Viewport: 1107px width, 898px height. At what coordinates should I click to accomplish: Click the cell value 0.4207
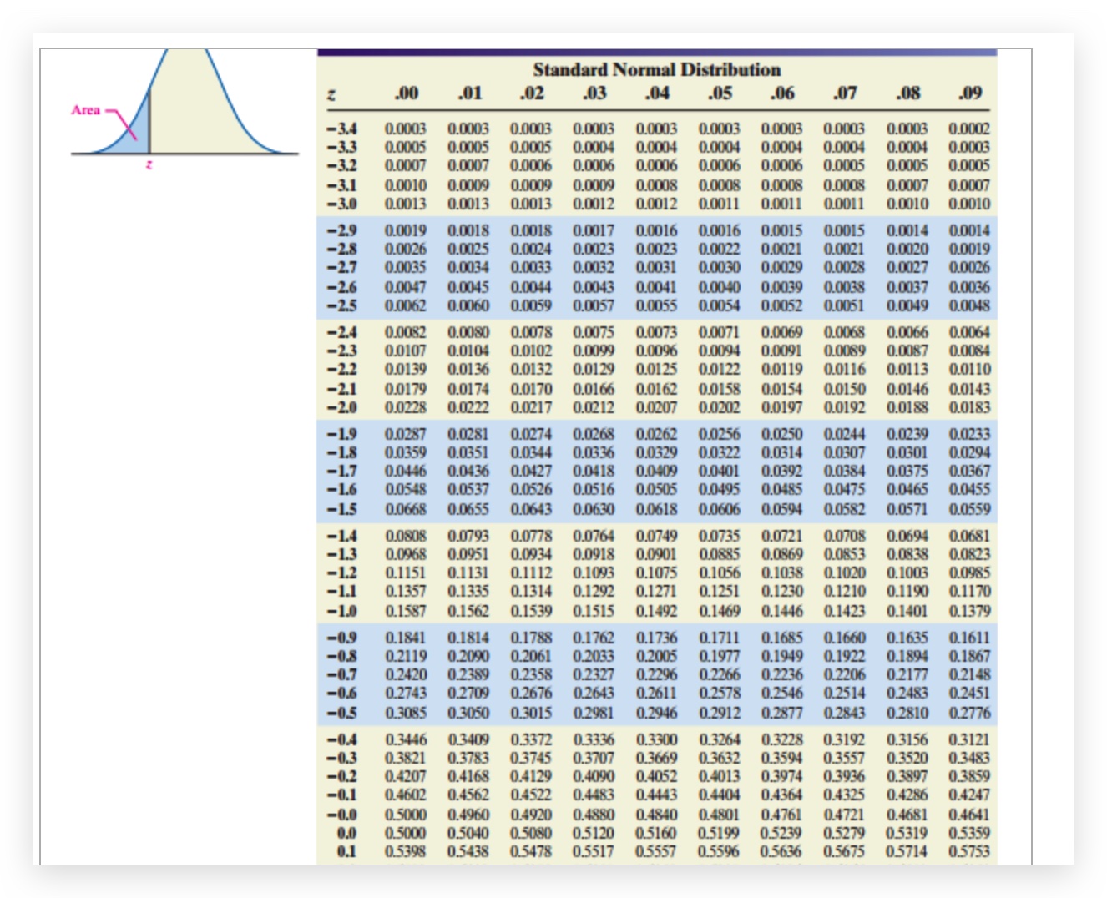click(x=406, y=776)
